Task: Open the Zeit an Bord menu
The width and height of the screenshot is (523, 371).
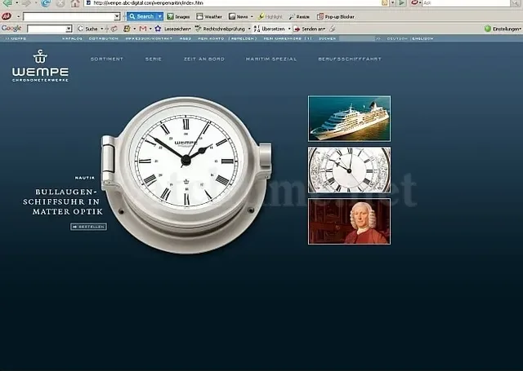Action: click(x=203, y=59)
